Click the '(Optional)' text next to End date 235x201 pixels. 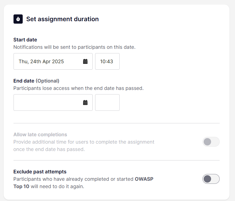click(48, 81)
